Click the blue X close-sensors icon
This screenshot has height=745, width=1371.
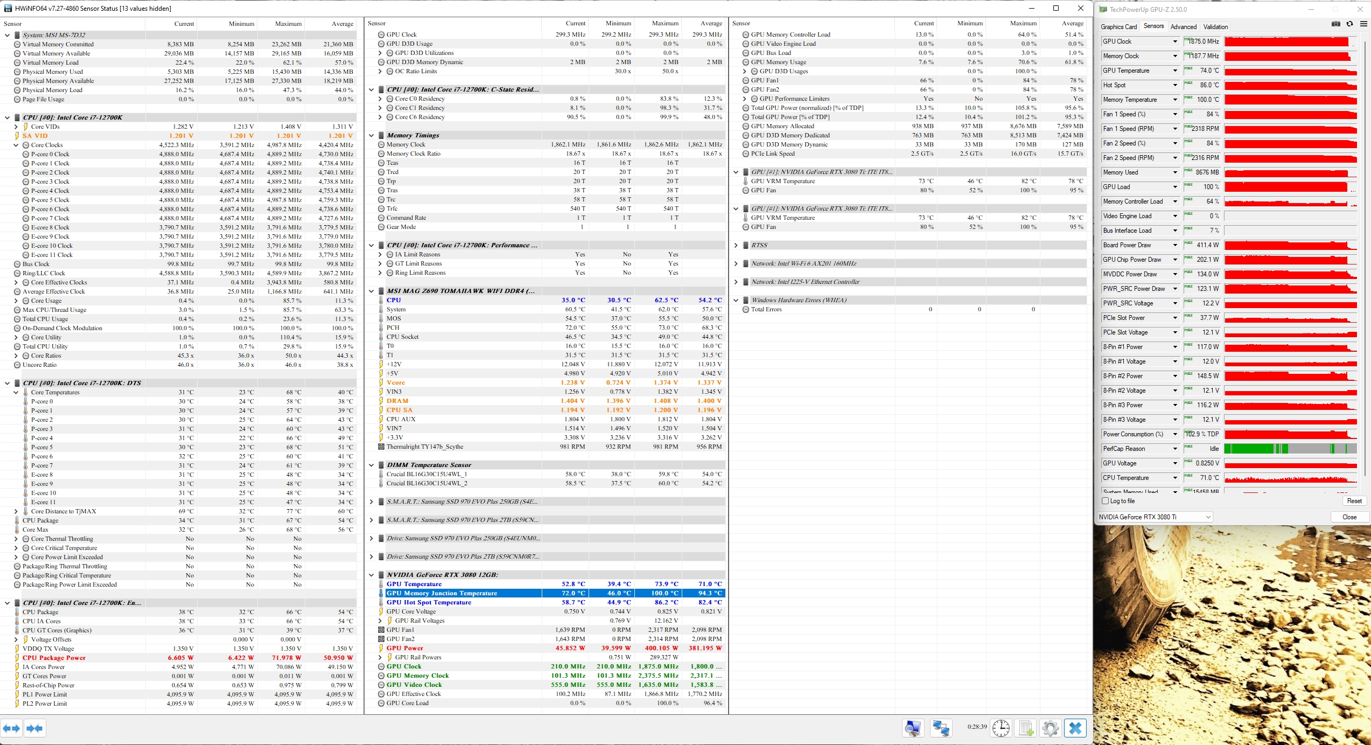[1075, 728]
